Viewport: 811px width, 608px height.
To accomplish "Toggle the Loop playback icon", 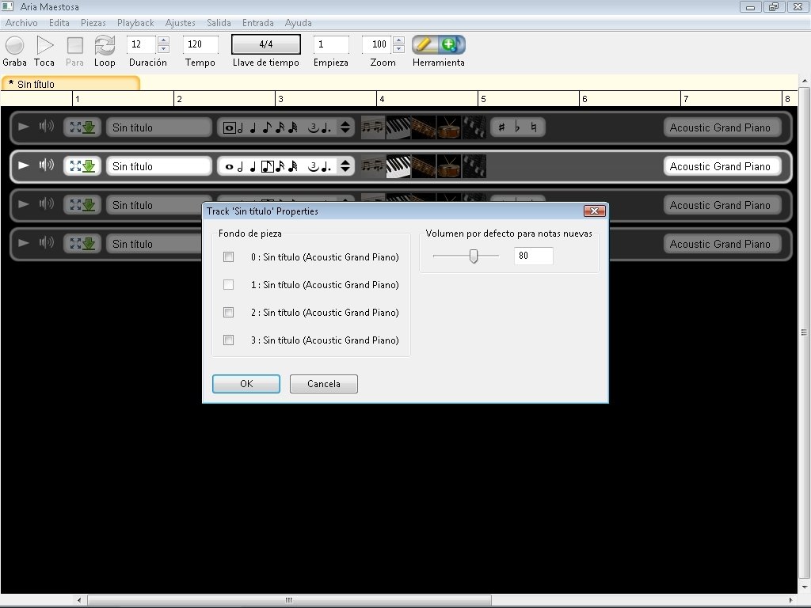I will (105, 45).
